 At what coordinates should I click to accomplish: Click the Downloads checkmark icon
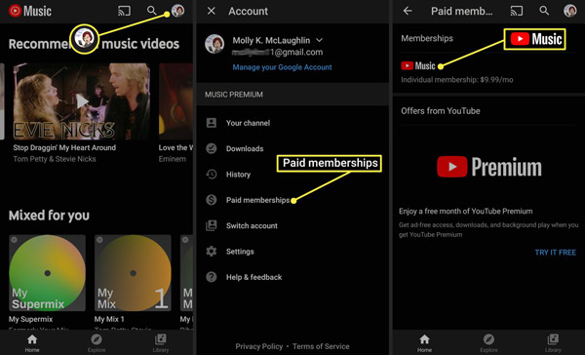[212, 148]
